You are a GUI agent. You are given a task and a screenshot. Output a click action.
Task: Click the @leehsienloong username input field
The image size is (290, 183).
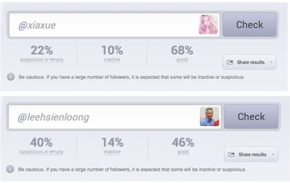[115, 117]
